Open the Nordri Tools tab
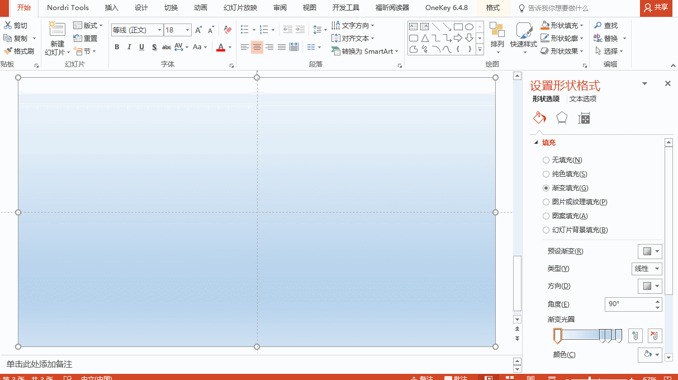678x380 pixels. [68, 8]
